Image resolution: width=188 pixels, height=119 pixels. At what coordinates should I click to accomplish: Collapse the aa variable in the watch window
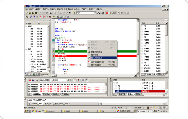click(x=114, y=83)
